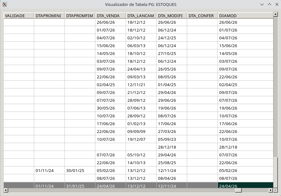The image size is (281, 196).
Task: Click the horizontal scrollbar left arrow
Action: (x=6, y=190)
